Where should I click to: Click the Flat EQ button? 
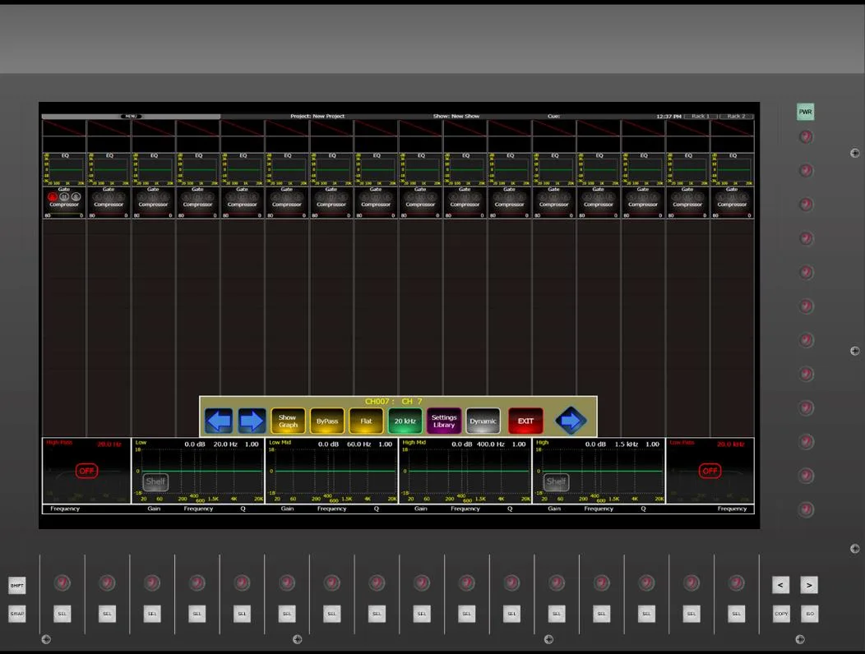(366, 421)
